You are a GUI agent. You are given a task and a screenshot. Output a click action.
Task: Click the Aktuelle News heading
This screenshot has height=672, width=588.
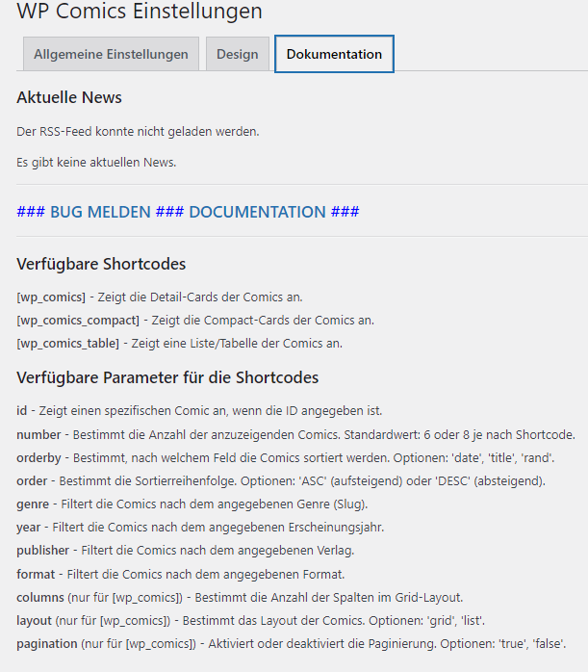[x=69, y=97]
